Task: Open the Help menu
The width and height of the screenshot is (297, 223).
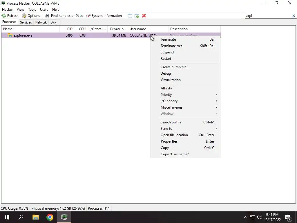Action: (x=56, y=10)
